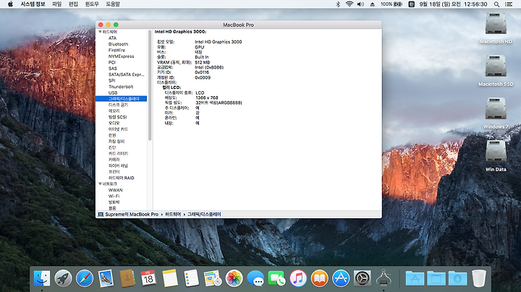
Task: Open Applications folder stack in Dock
Action: click(415, 278)
